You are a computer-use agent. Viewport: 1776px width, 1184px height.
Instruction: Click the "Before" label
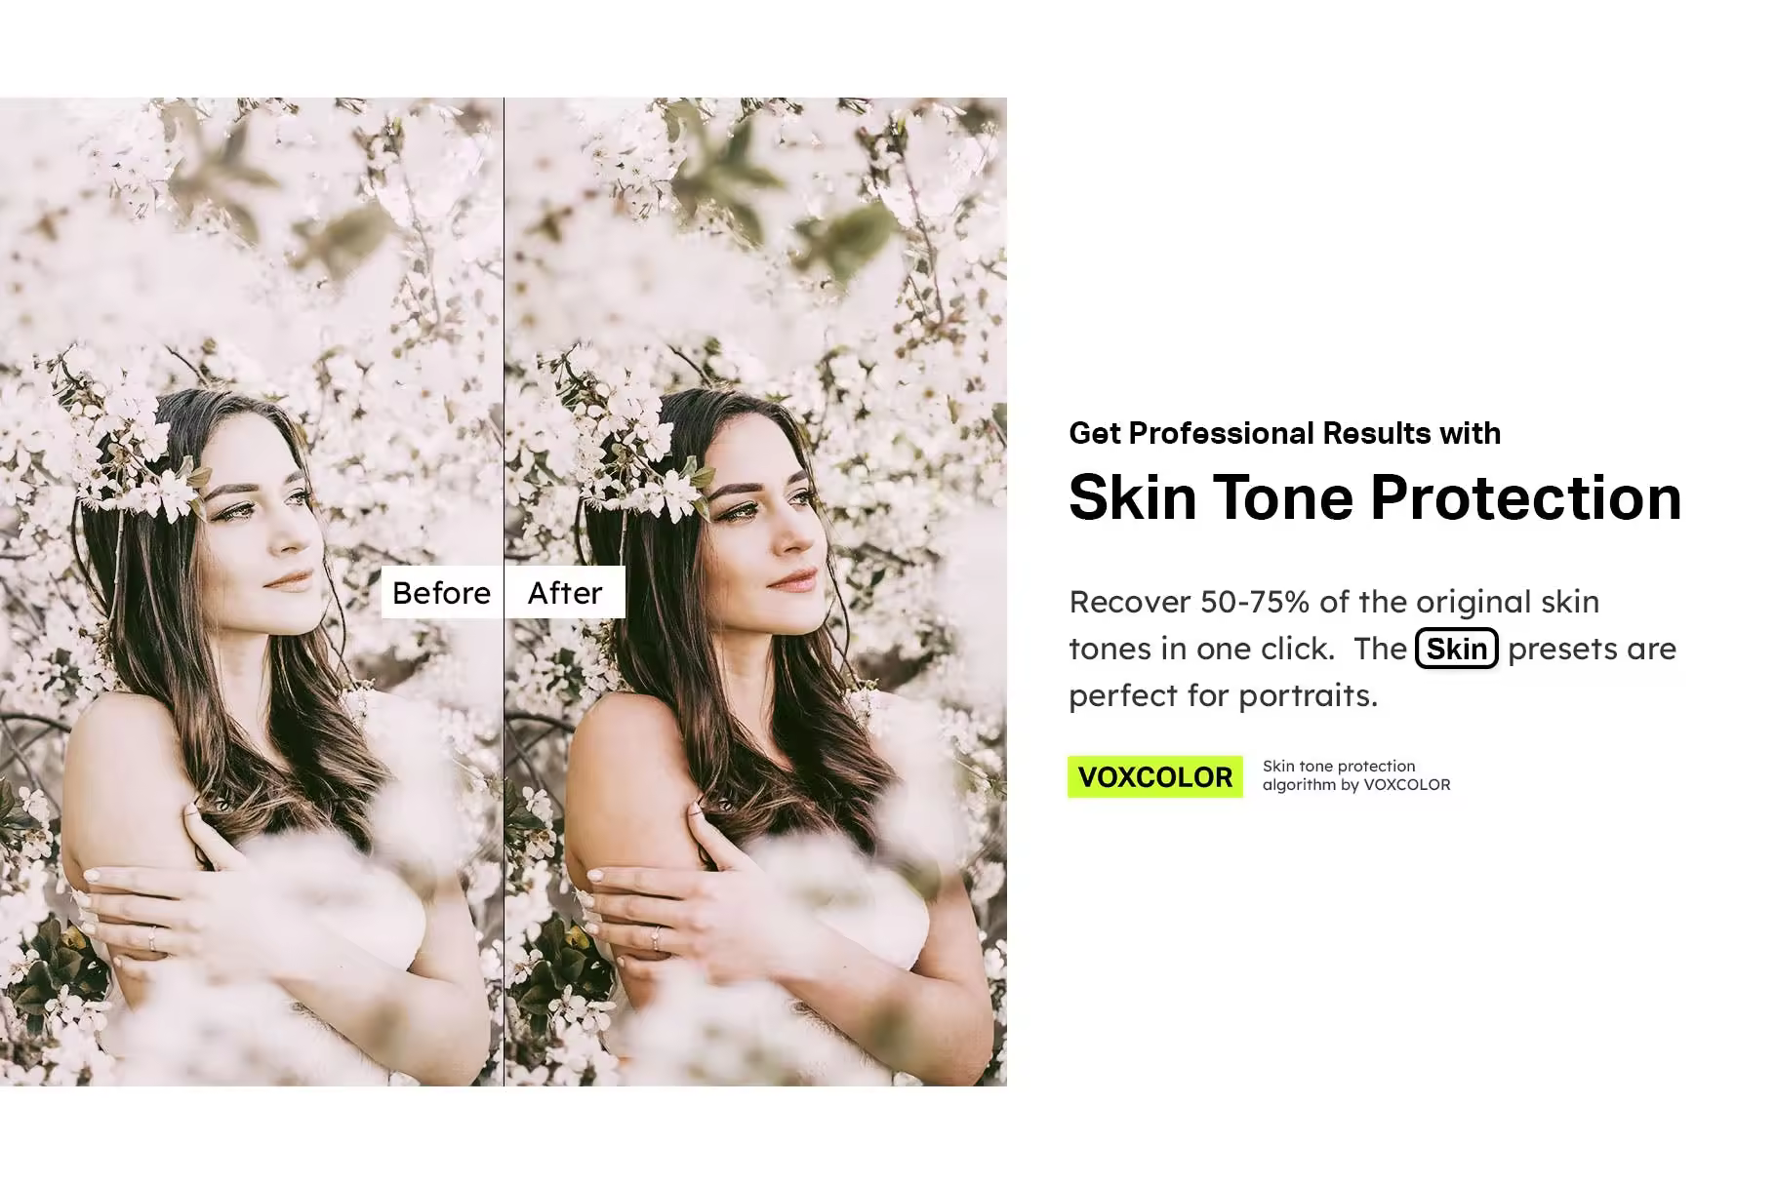point(441,592)
